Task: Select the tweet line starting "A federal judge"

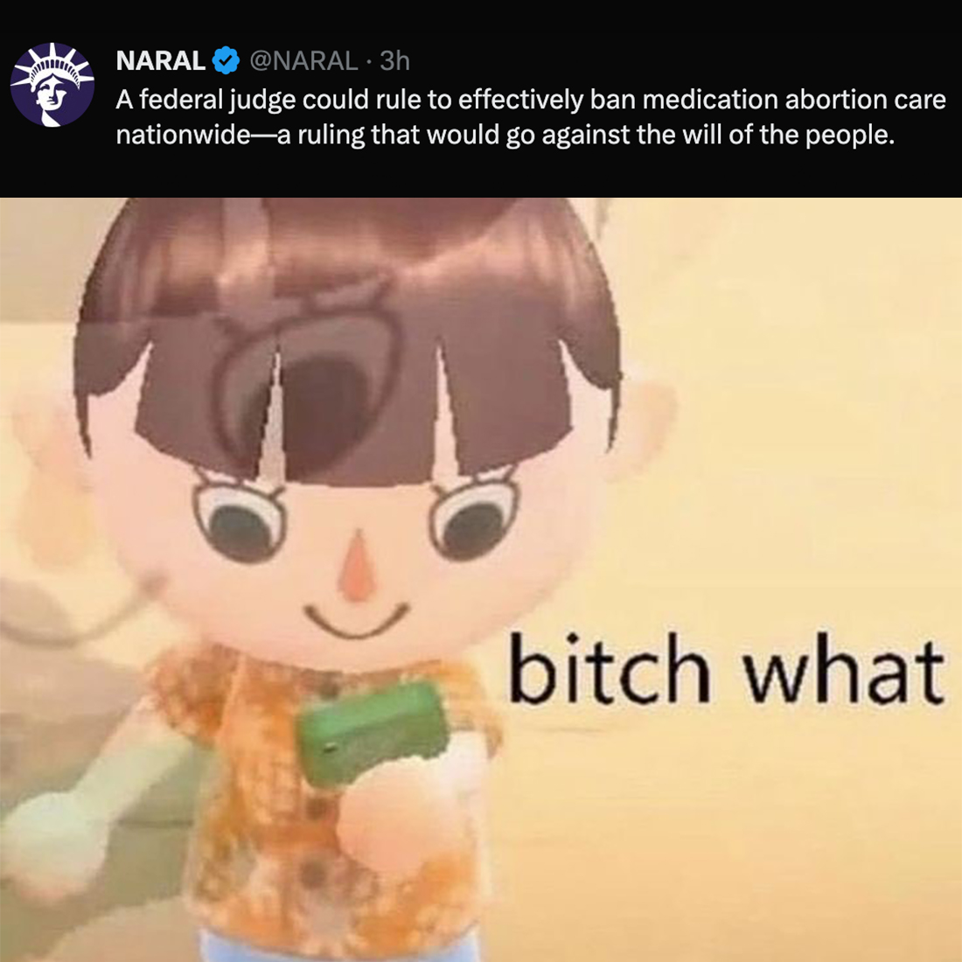Action: (531, 100)
